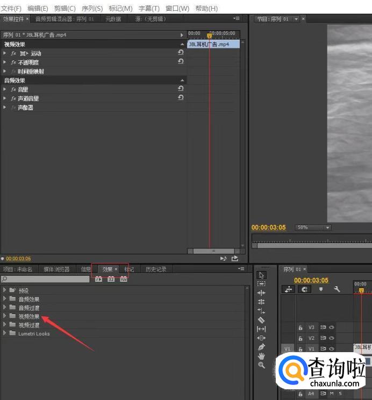Reset the 不透明度 effect parameters
Image resolution: width=372 pixels, height=400 pixels.
click(181, 62)
